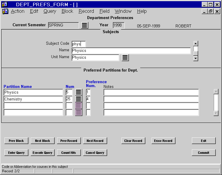Select the subject Name field
Screen dimensions: 222x175
131,51
